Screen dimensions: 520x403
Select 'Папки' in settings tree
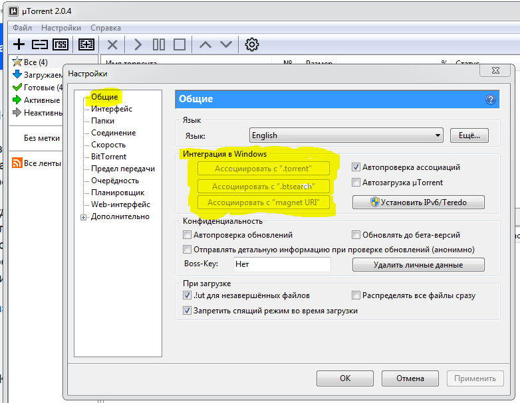[102, 121]
